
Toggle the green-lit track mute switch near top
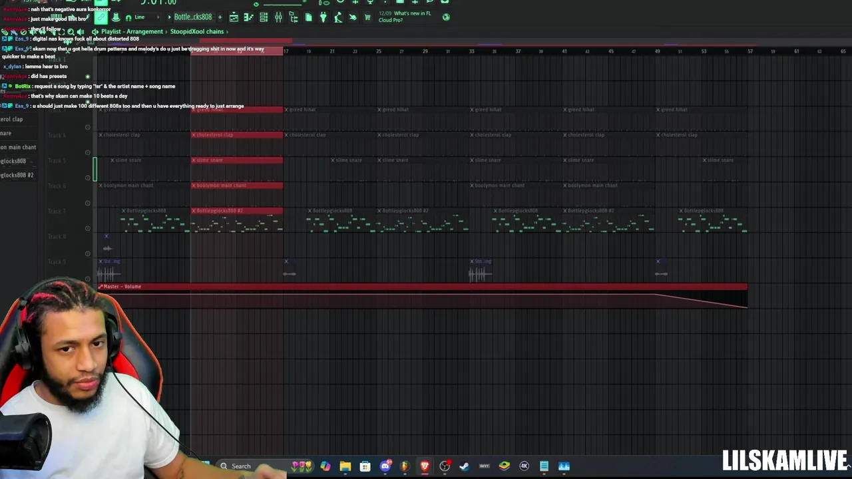pos(87,77)
